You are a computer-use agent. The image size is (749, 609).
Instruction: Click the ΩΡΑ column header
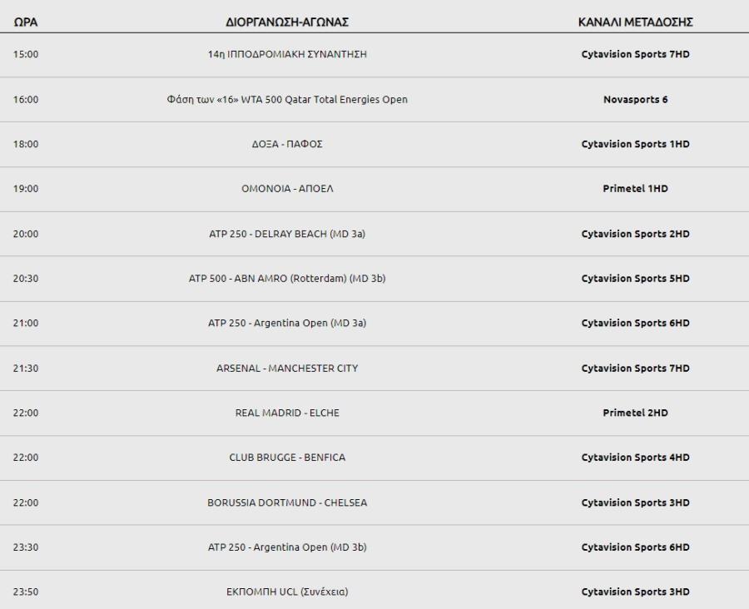[x=26, y=22]
